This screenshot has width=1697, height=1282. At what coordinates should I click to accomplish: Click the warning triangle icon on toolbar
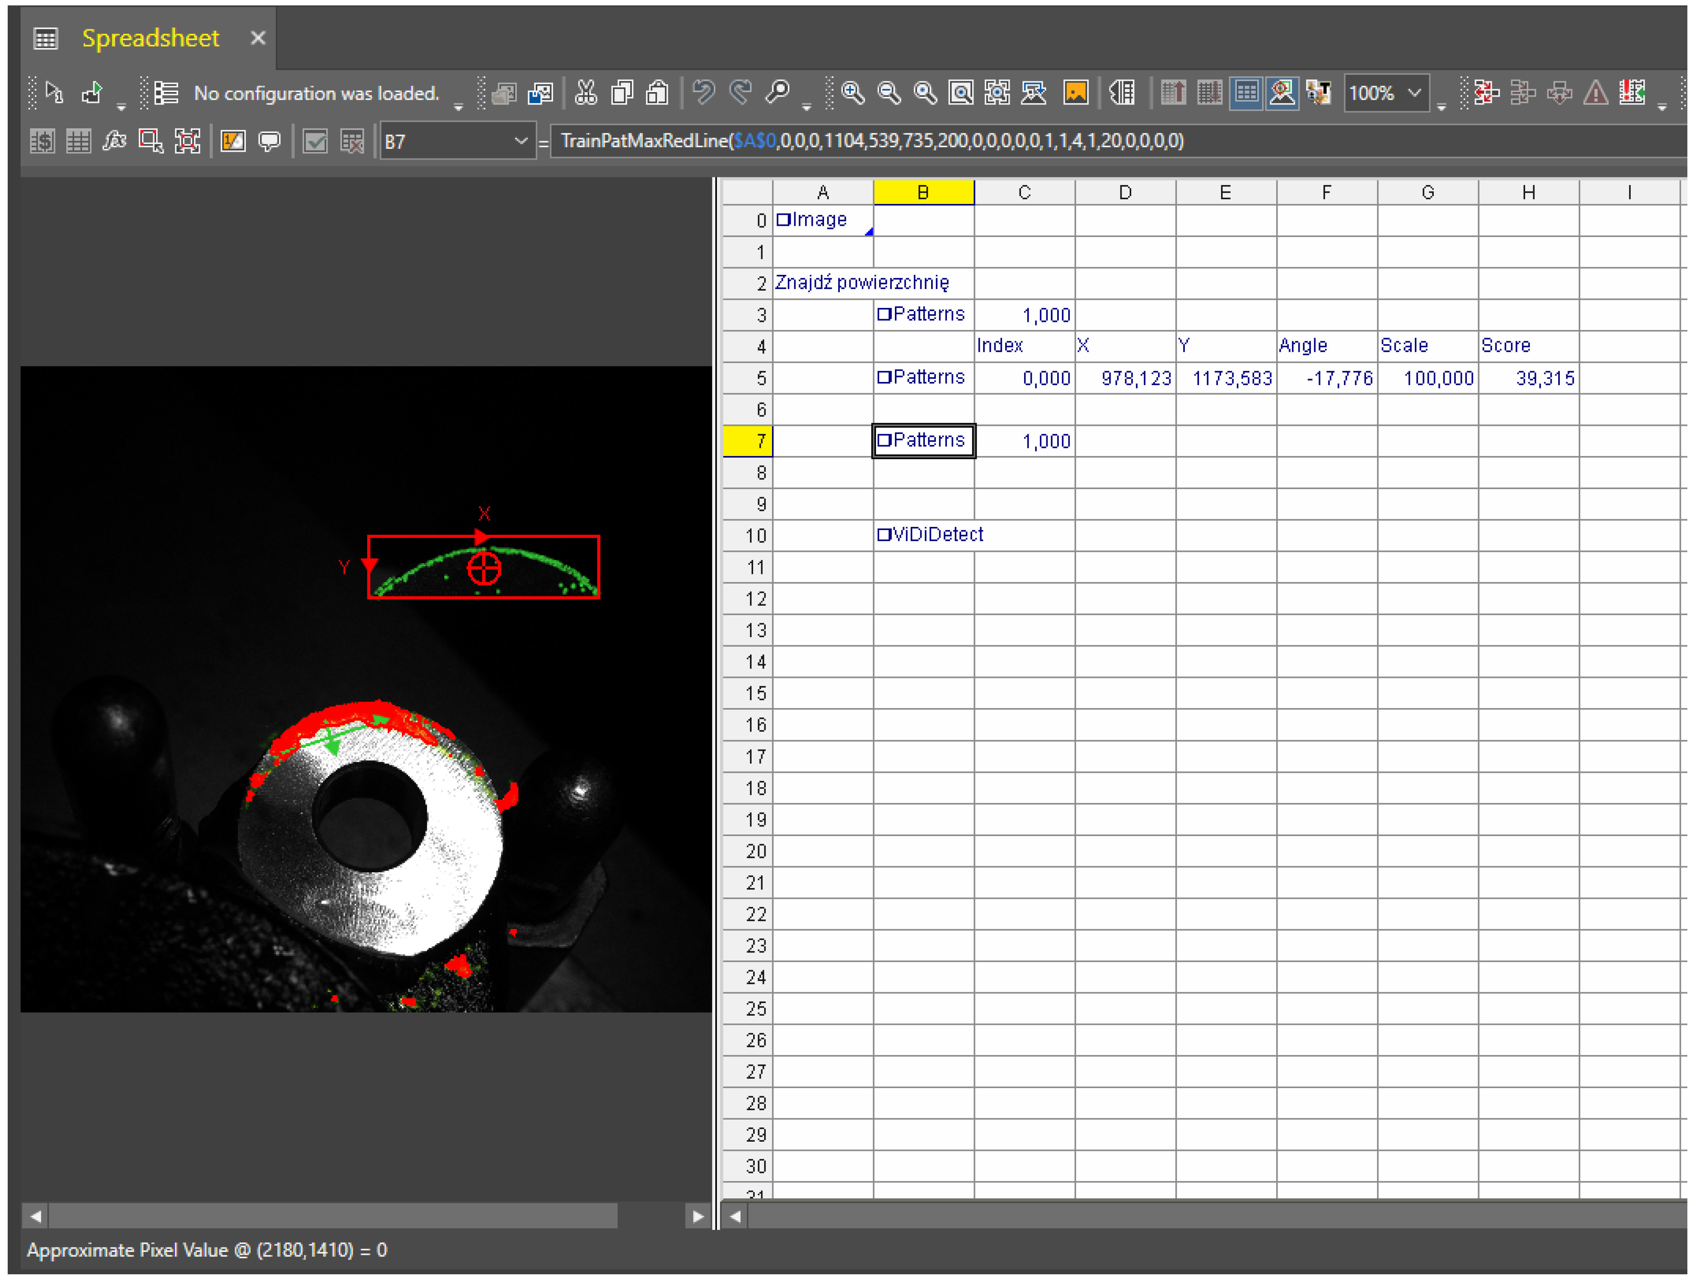click(x=1596, y=92)
